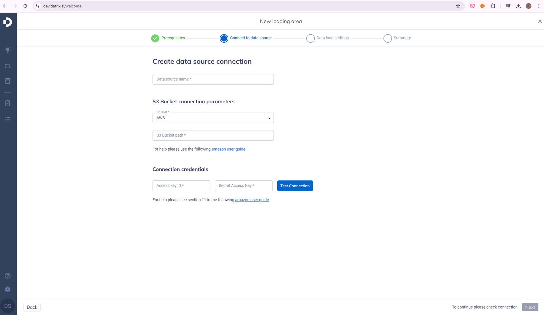Select the Data load settings step
Viewport: 544px width, 315px height.
[x=327, y=38]
